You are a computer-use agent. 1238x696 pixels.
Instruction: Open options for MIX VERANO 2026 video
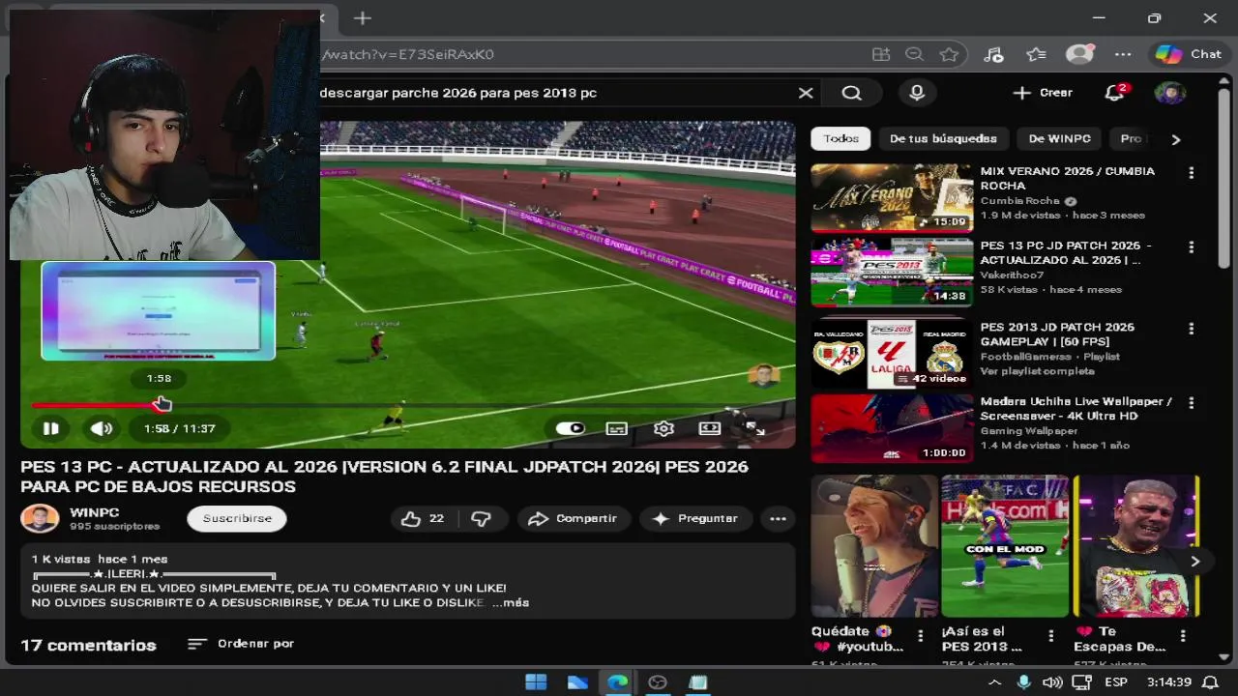1191,173
